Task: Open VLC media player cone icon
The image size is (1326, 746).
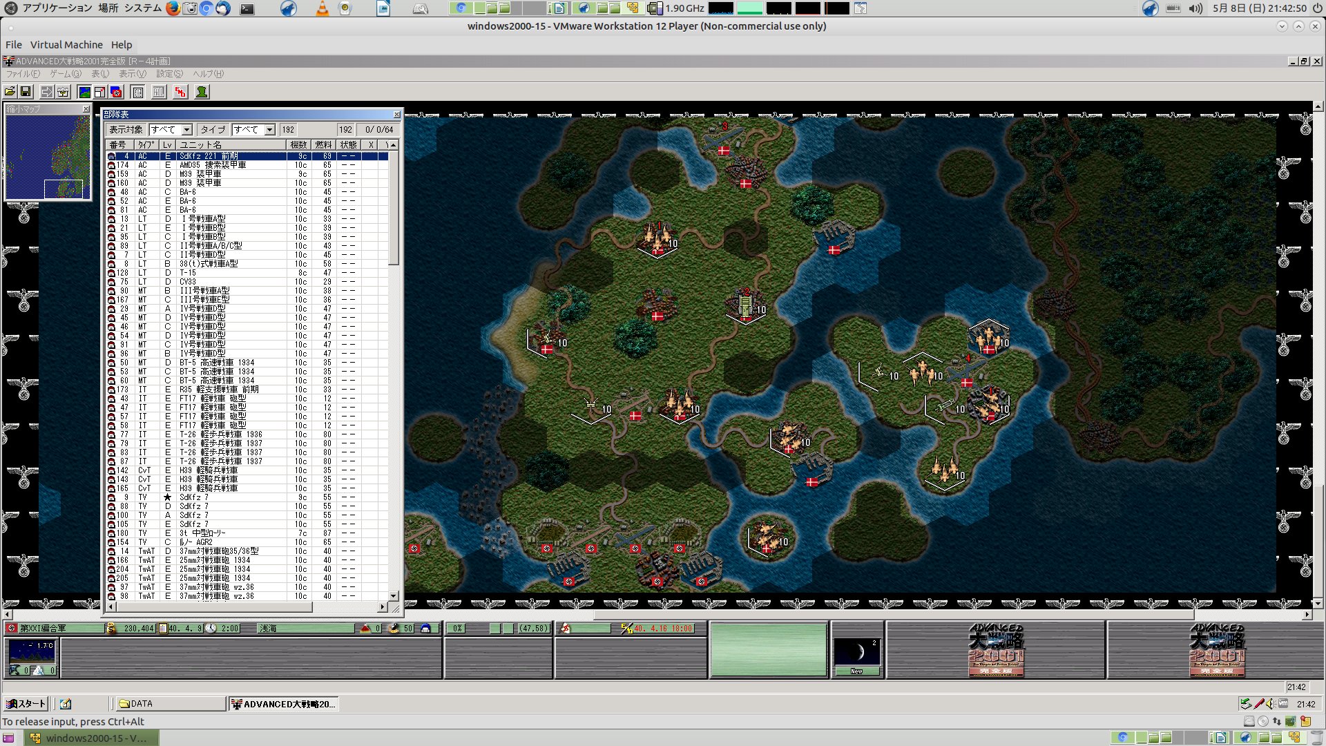Action: [x=323, y=8]
